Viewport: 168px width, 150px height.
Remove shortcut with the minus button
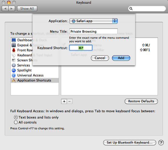pyautogui.click(x=70, y=101)
